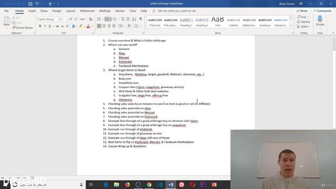Screen dimensions: 336x189
Task: Toggle italic formatting
Action: tap(45, 26)
